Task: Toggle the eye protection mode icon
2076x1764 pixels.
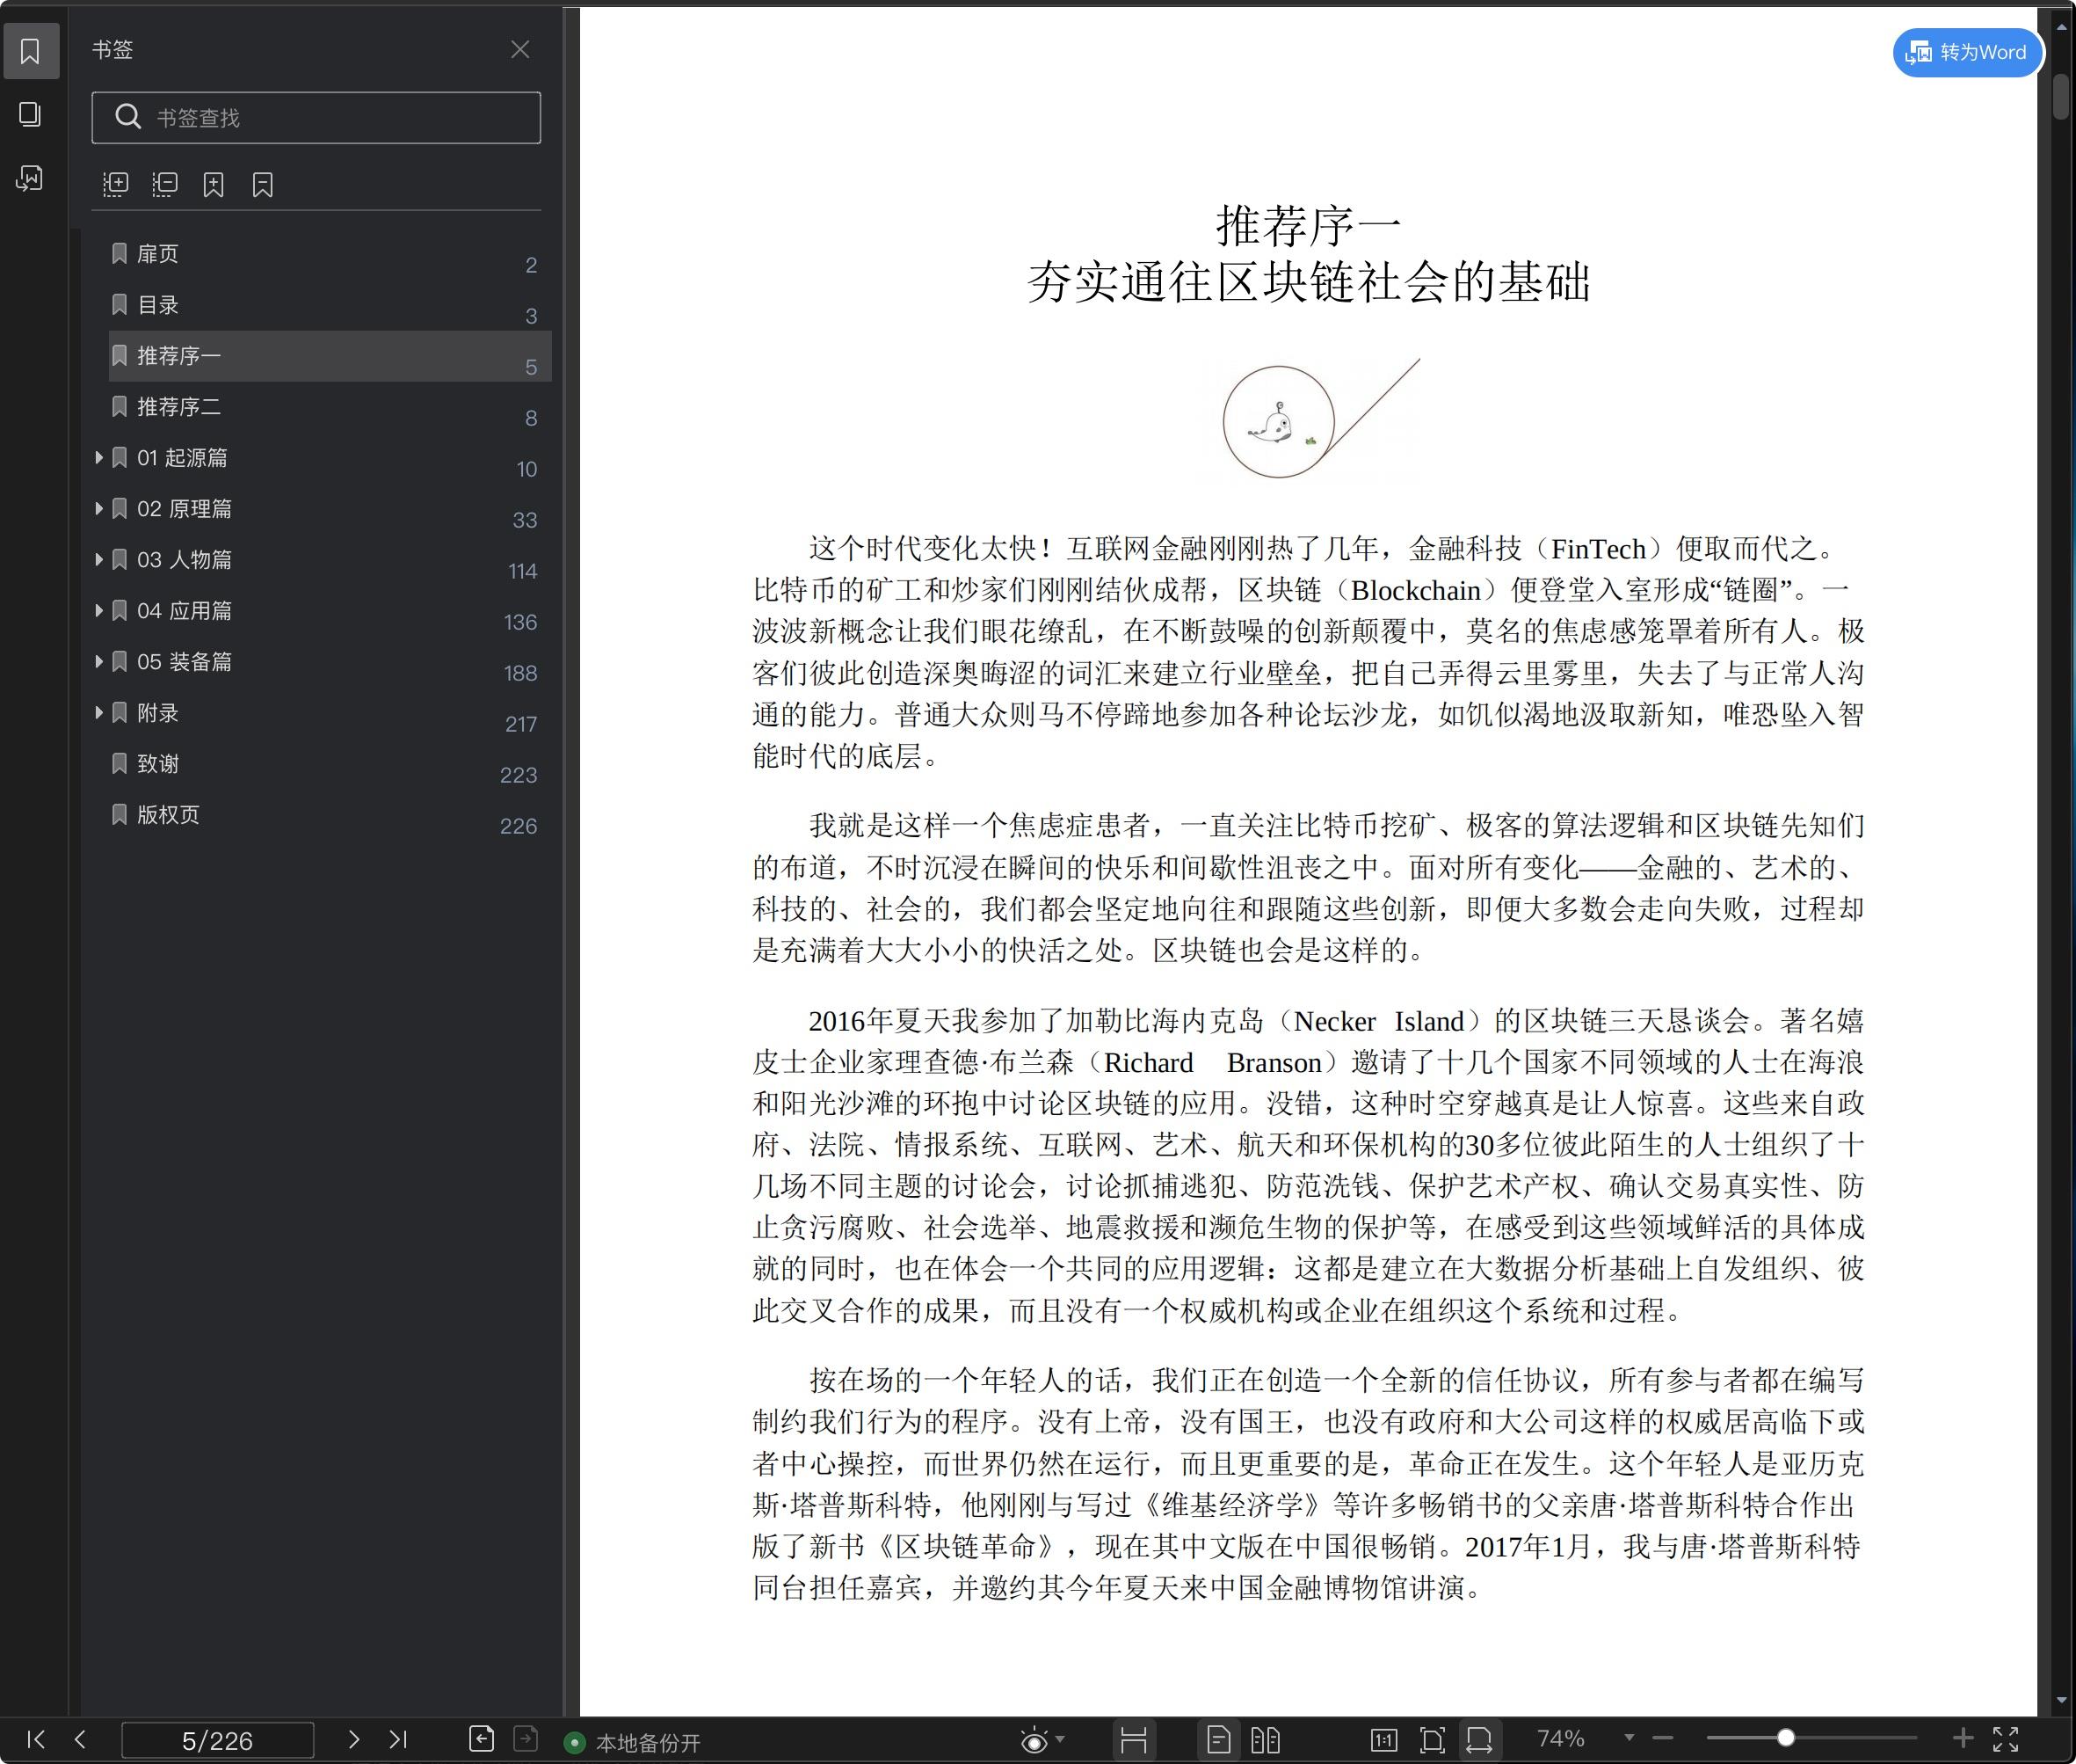Action: pyautogui.click(x=1034, y=1741)
